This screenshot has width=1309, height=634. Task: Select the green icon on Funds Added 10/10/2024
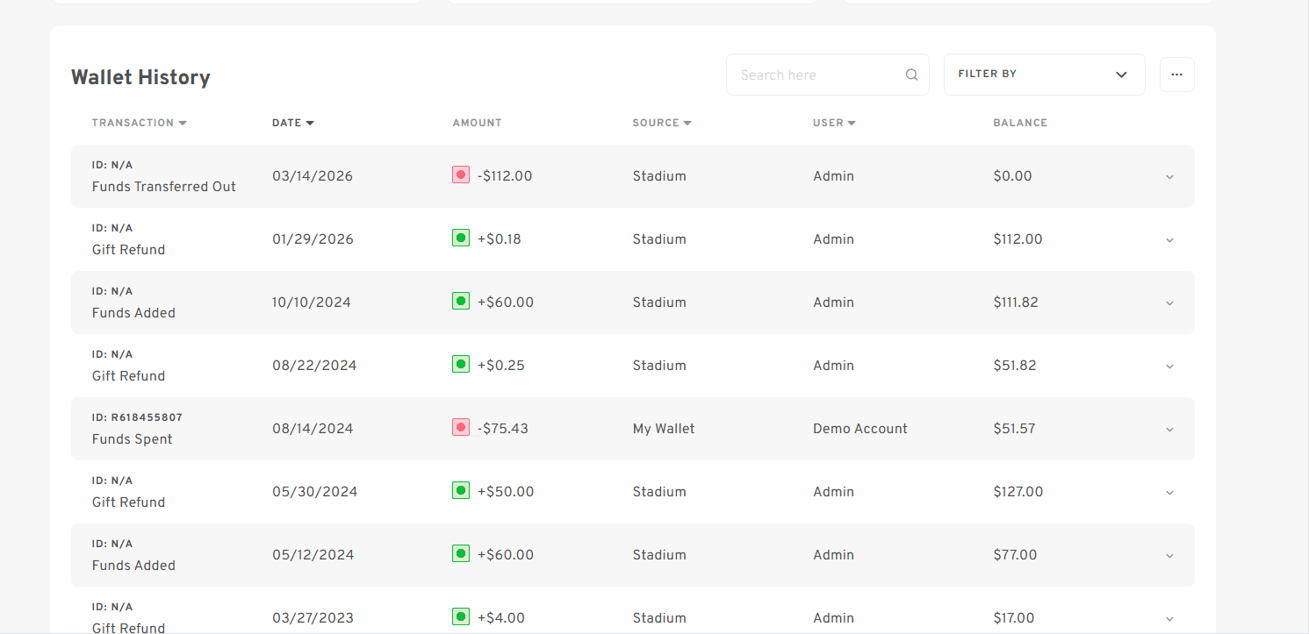tap(460, 300)
